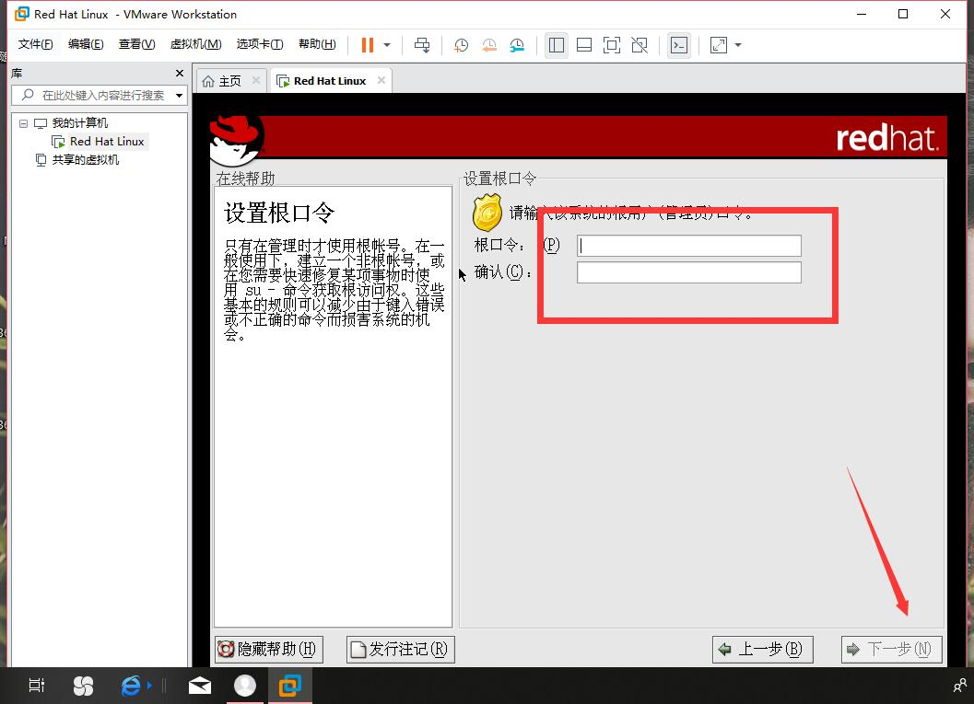This screenshot has height=704, width=974.
Task: Open the 查看(V) menu
Action: tap(136, 44)
